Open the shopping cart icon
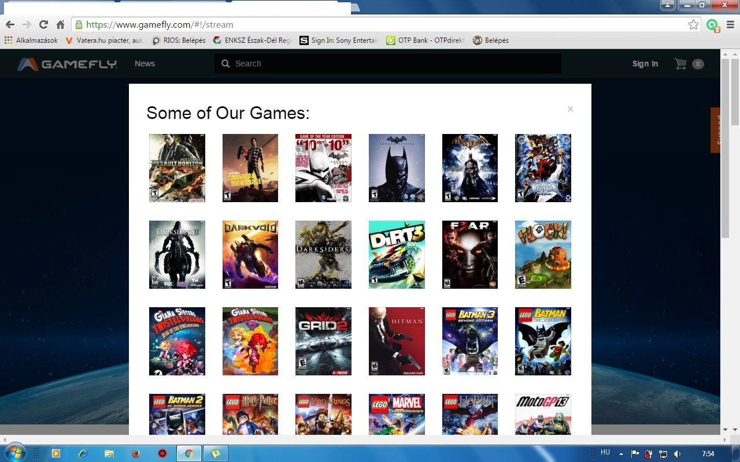 681,64
